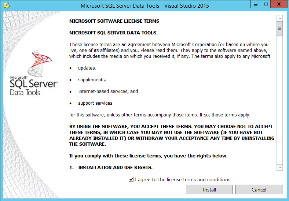This screenshot has width=289, height=201.
Task: Click 'If you comply with these license terms' line
Action: click(149, 156)
